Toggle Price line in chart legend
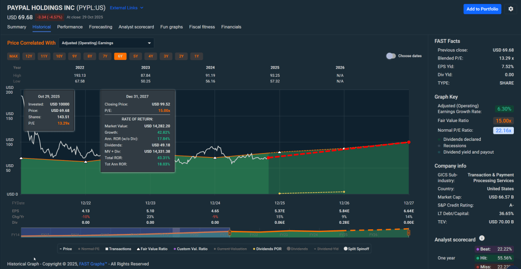Viewport: 521px width, 269px height. click(67, 249)
